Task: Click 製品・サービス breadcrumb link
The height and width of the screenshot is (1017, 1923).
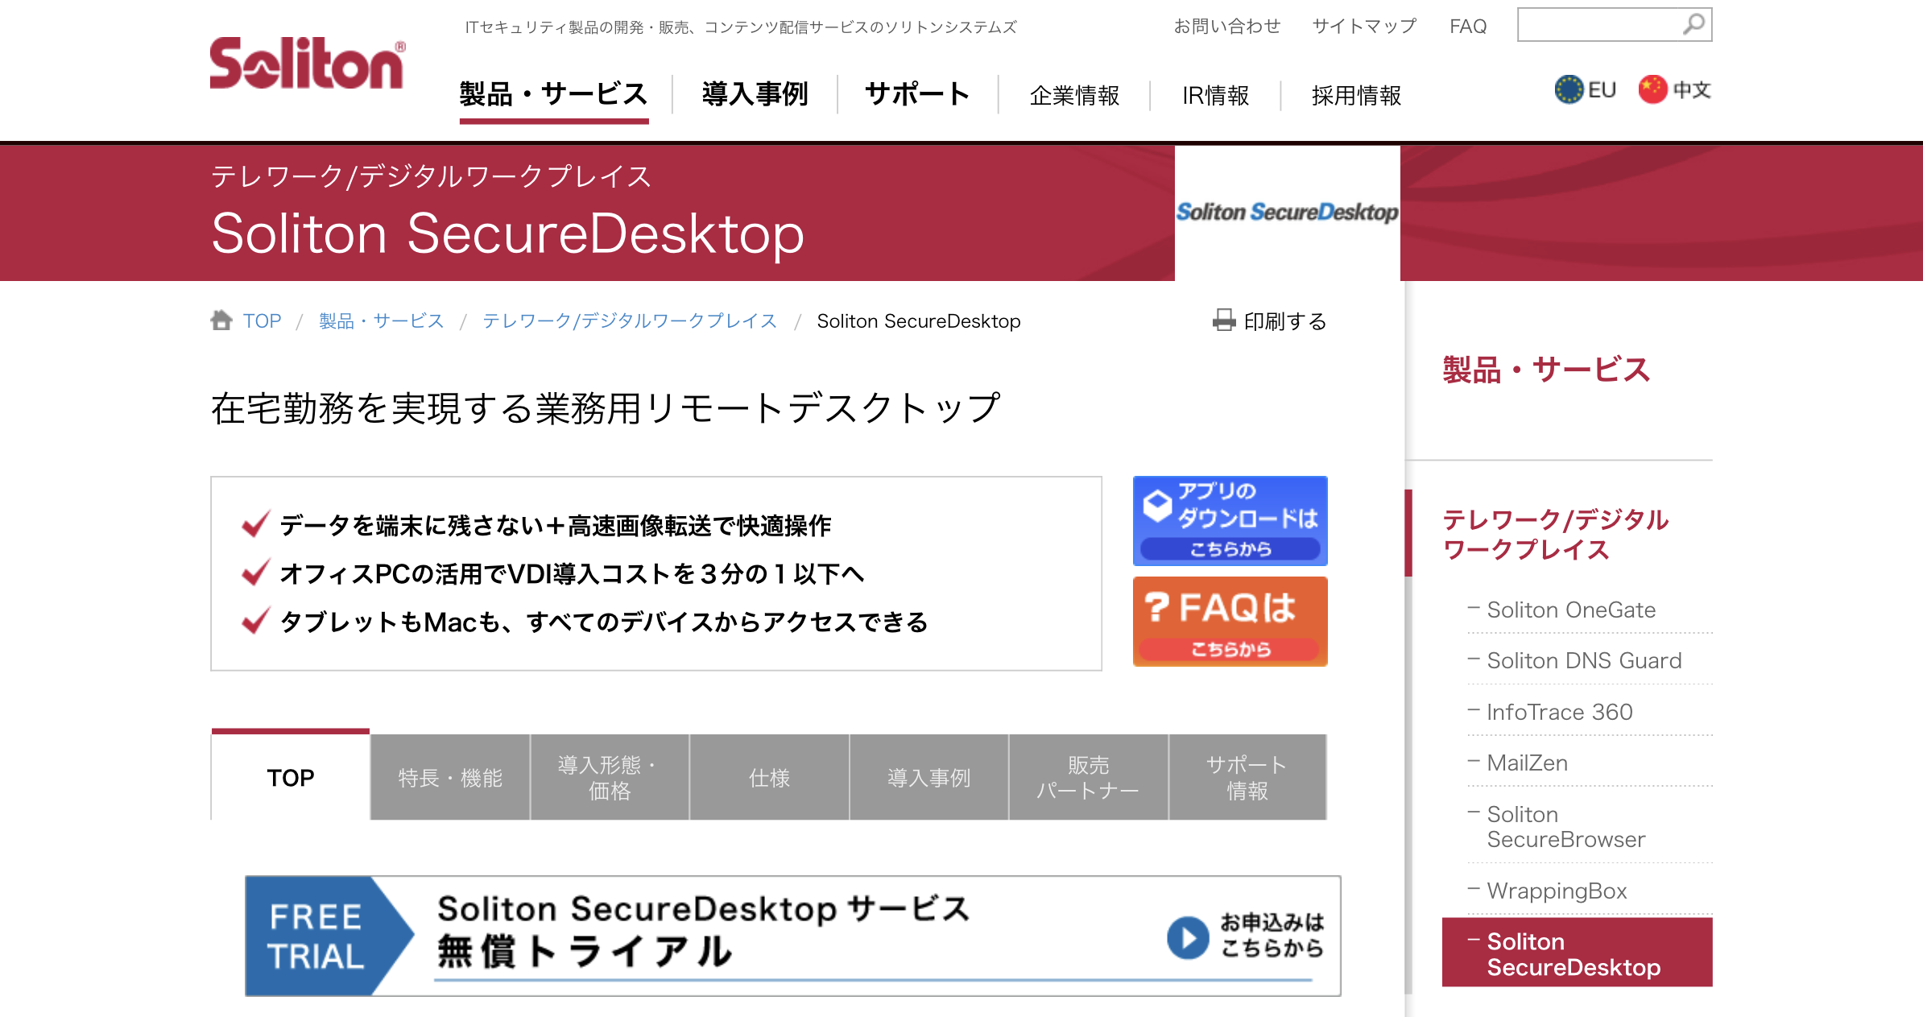Action: pyautogui.click(x=381, y=320)
